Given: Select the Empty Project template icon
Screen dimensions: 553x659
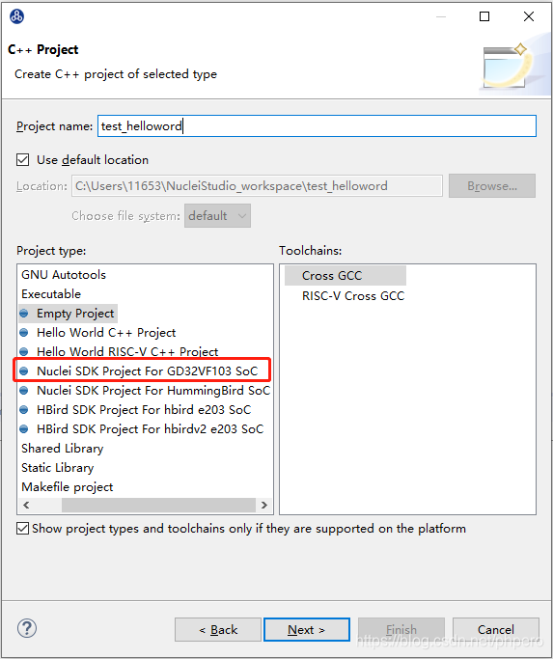Looking at the screenshot, I should (24, 314).
